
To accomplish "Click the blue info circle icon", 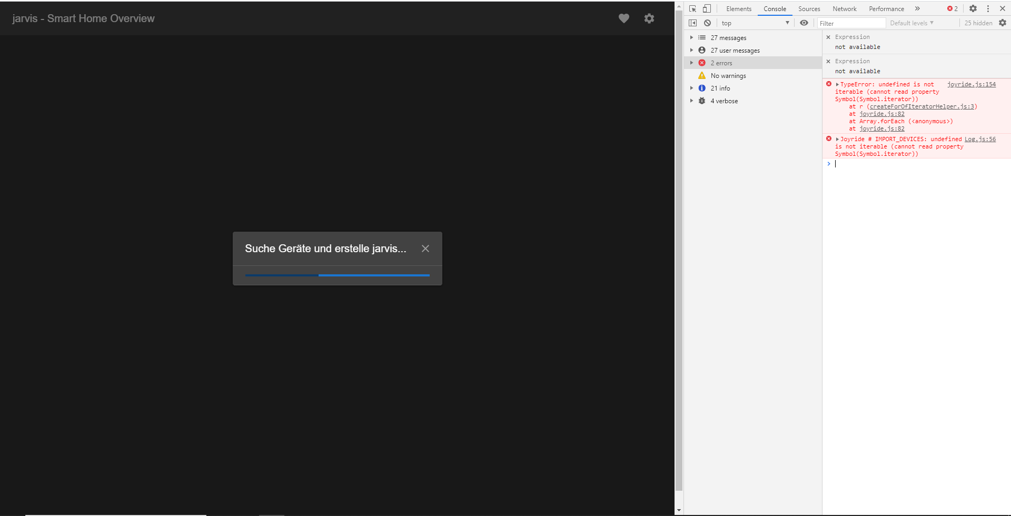I will pyautogui.click(x=702, y=88).
